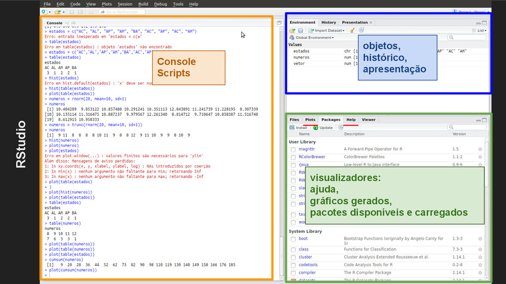Close the Presentation tab with its X
Viewport: 506px width, 284px height.
coord(371,23)
